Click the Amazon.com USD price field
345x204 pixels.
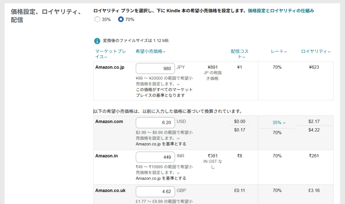pyautogui.click(x=155, y=123)
